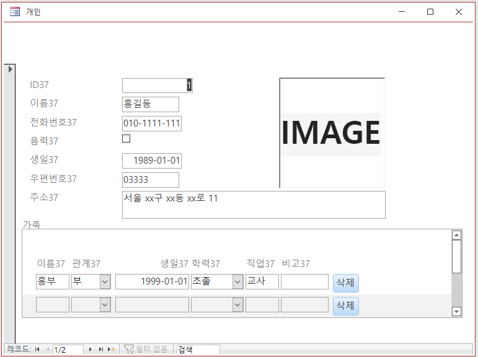Click the 검색 search box

(x=198, y=350)
